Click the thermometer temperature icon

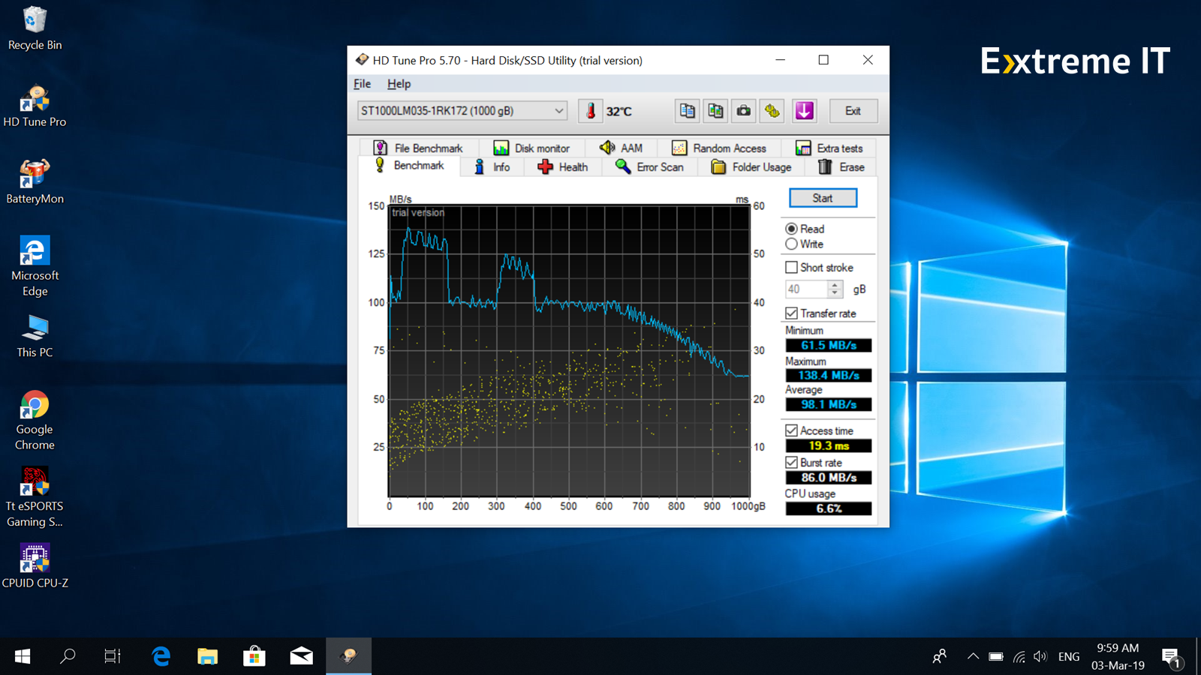click(x=591, y=111)
